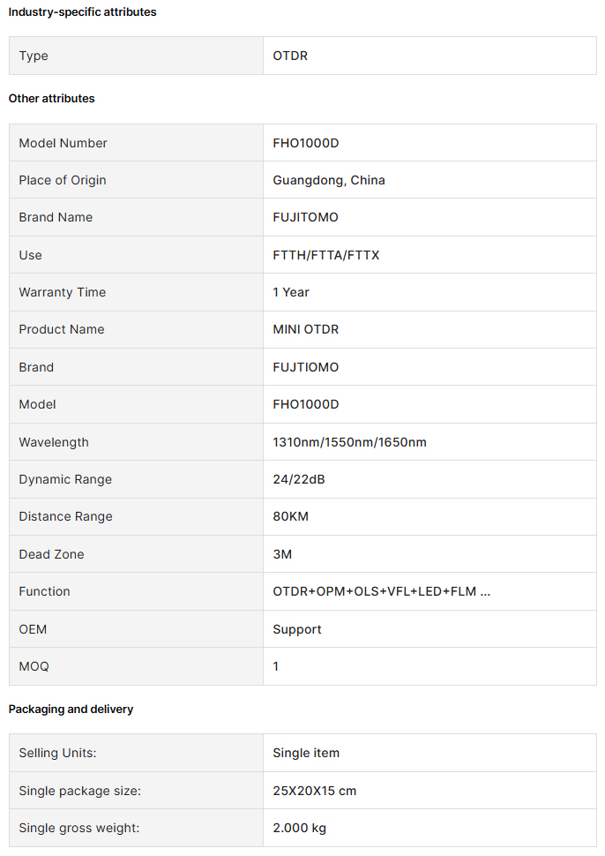Click the Other attributes heading
The image size is (605, 856).
click(x=52, y=98)
